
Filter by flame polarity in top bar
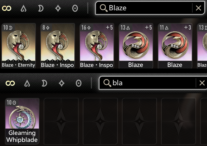pos(24,8)
